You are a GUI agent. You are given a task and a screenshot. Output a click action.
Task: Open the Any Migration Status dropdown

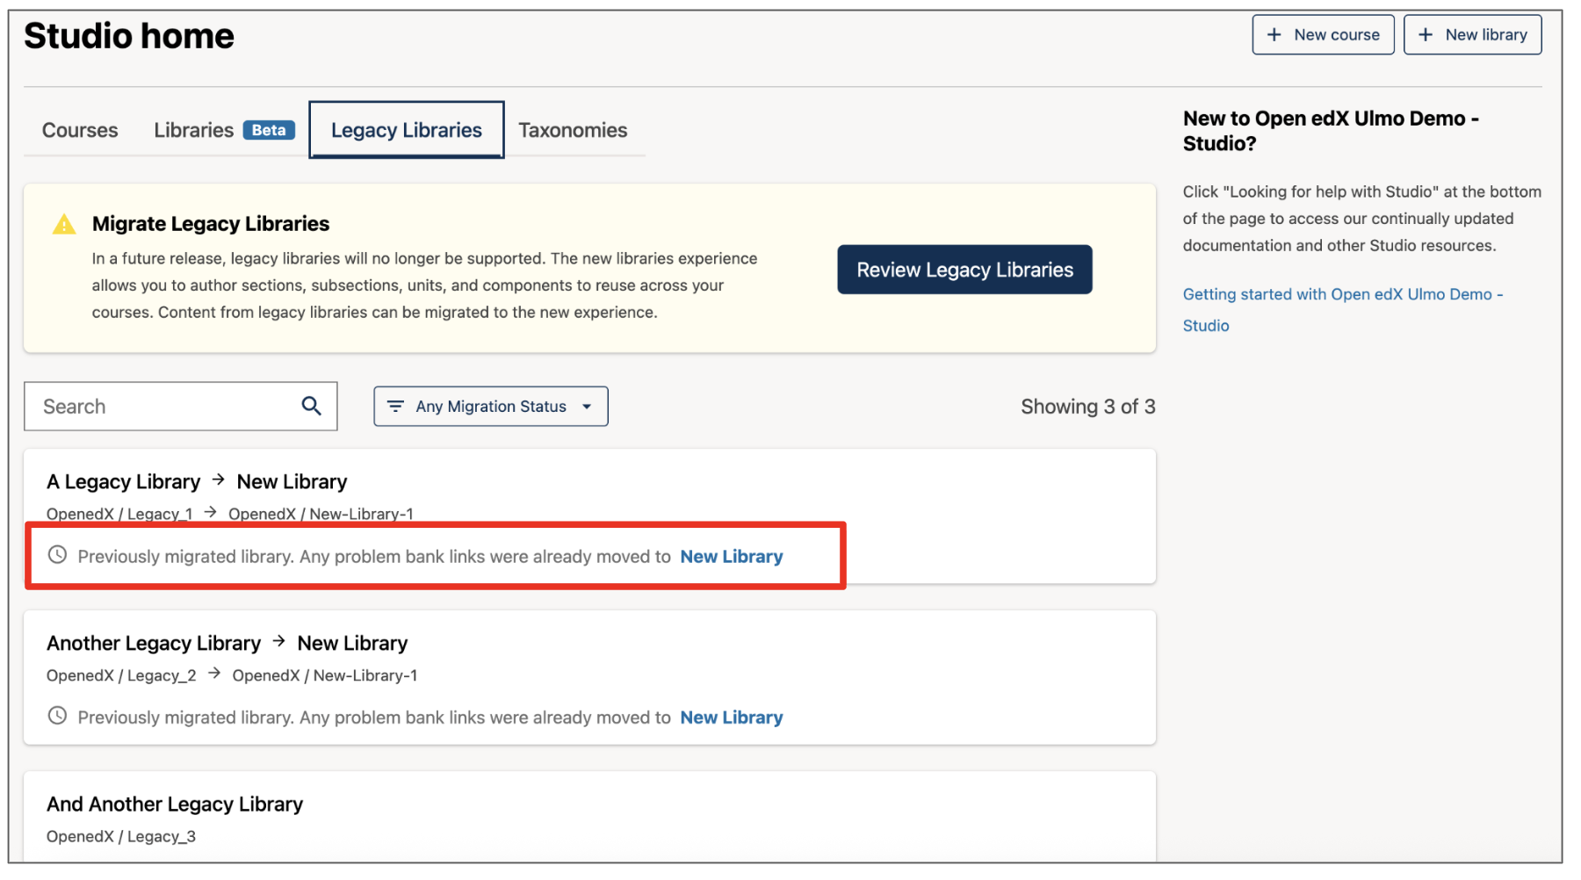pos(490,406)
